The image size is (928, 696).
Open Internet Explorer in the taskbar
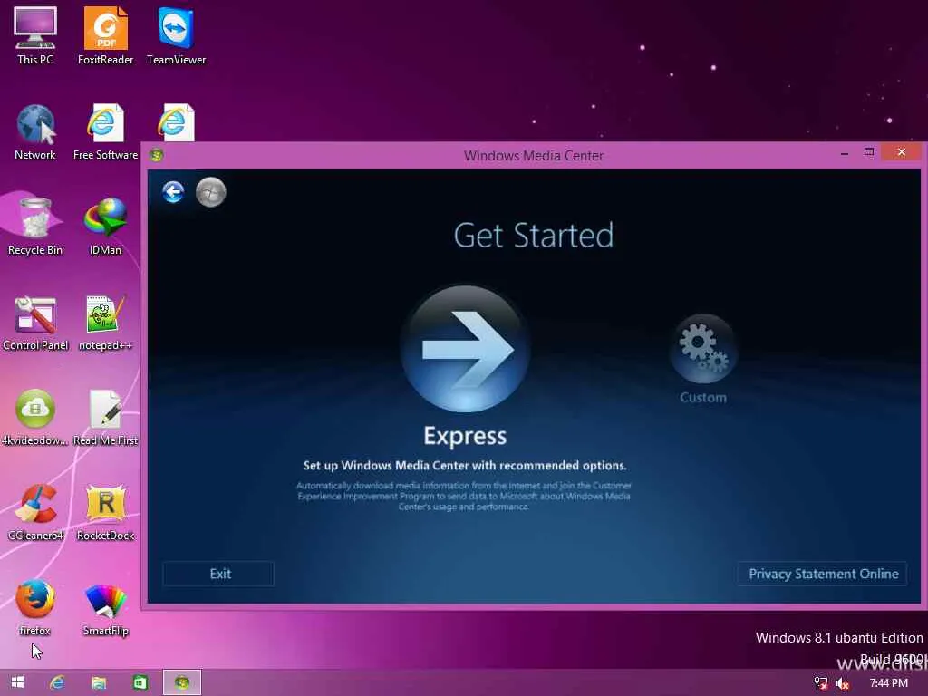[x=57, y=682]
